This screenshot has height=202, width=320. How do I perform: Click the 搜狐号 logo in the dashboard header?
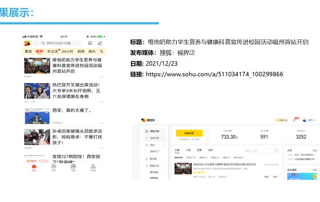(x=148, y=120)
